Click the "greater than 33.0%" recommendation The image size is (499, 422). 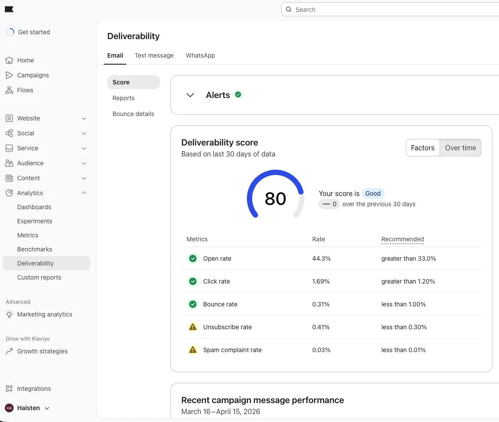tap(409, 258)
